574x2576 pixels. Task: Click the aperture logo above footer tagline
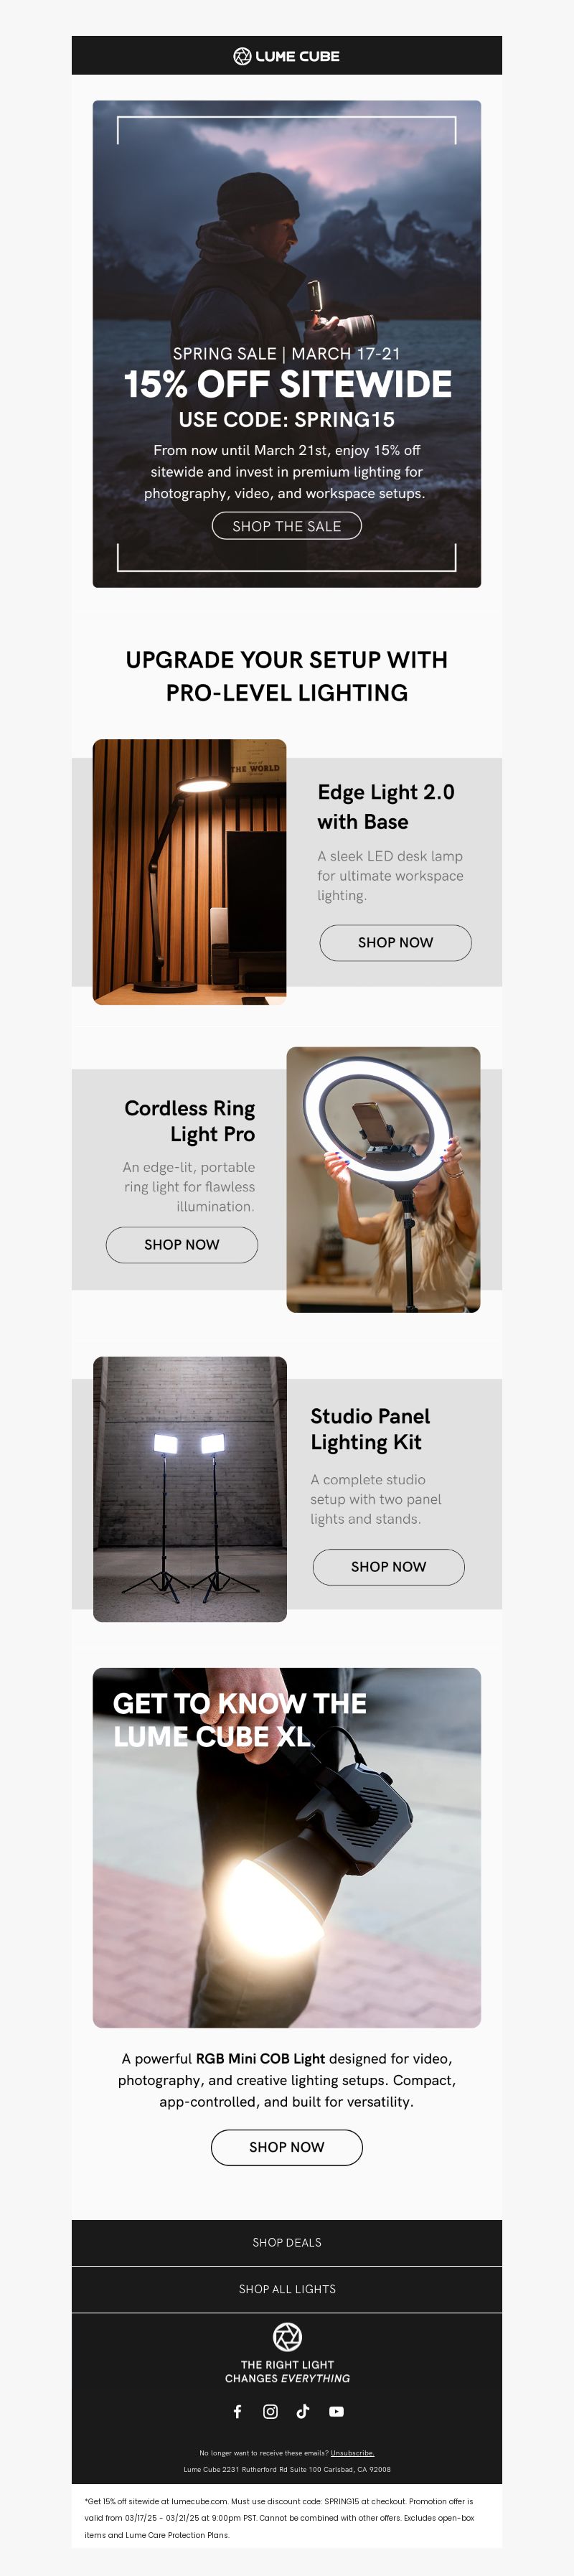pyautogui.click(x=287, y=2337)
